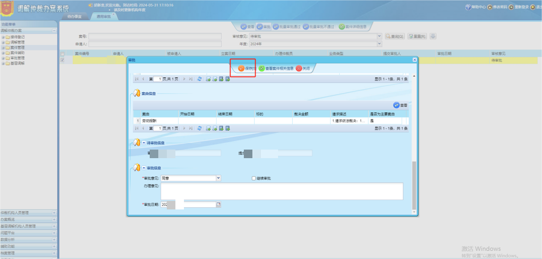Open the 审批意见 dropdown showing 同意
The image size is (542, 259).
coord(219,178)
